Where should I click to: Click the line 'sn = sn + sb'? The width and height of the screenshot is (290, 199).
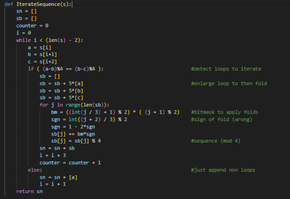pyautogui.click(x=57, y=148)
